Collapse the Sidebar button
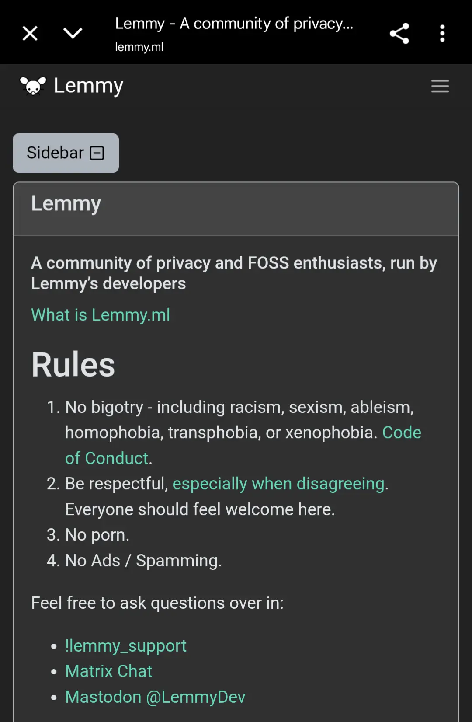Screen dimensions: 472x722 66,153
